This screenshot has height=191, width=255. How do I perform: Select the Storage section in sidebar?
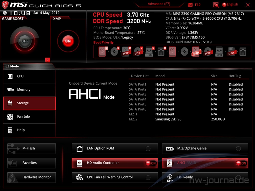(29, 103)
